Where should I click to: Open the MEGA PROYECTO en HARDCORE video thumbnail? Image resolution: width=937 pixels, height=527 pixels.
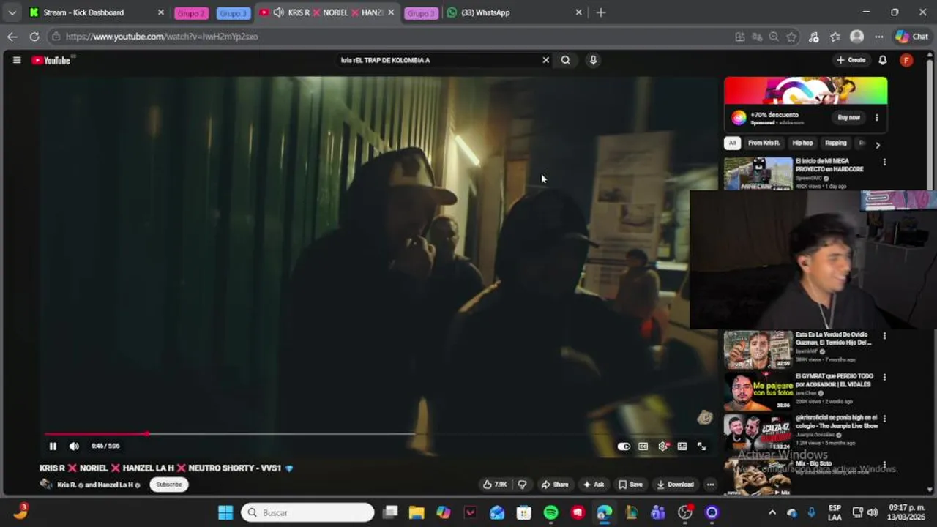pos(758,173)
